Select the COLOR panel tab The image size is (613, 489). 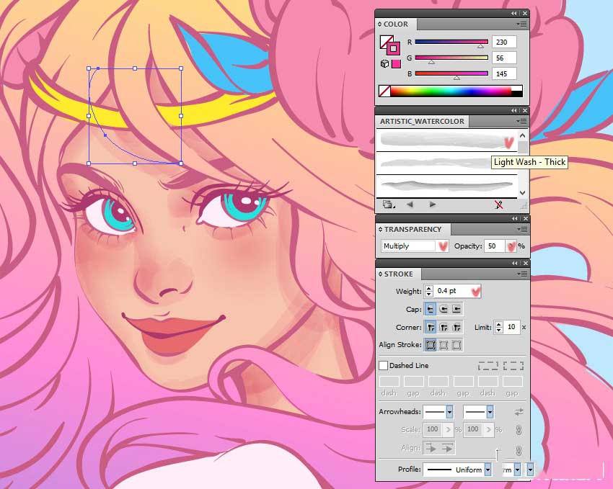[x=396, y=24]
